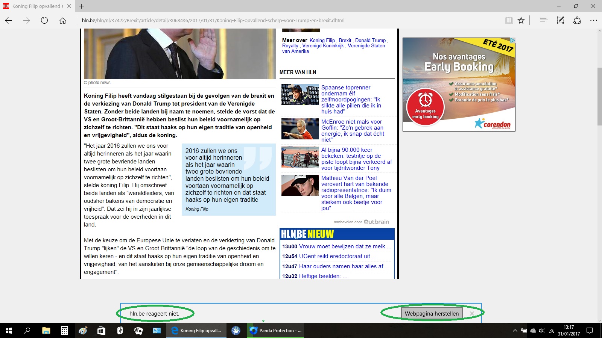Click the address bar URL
602x340 pixels.
tap(213, 21)
